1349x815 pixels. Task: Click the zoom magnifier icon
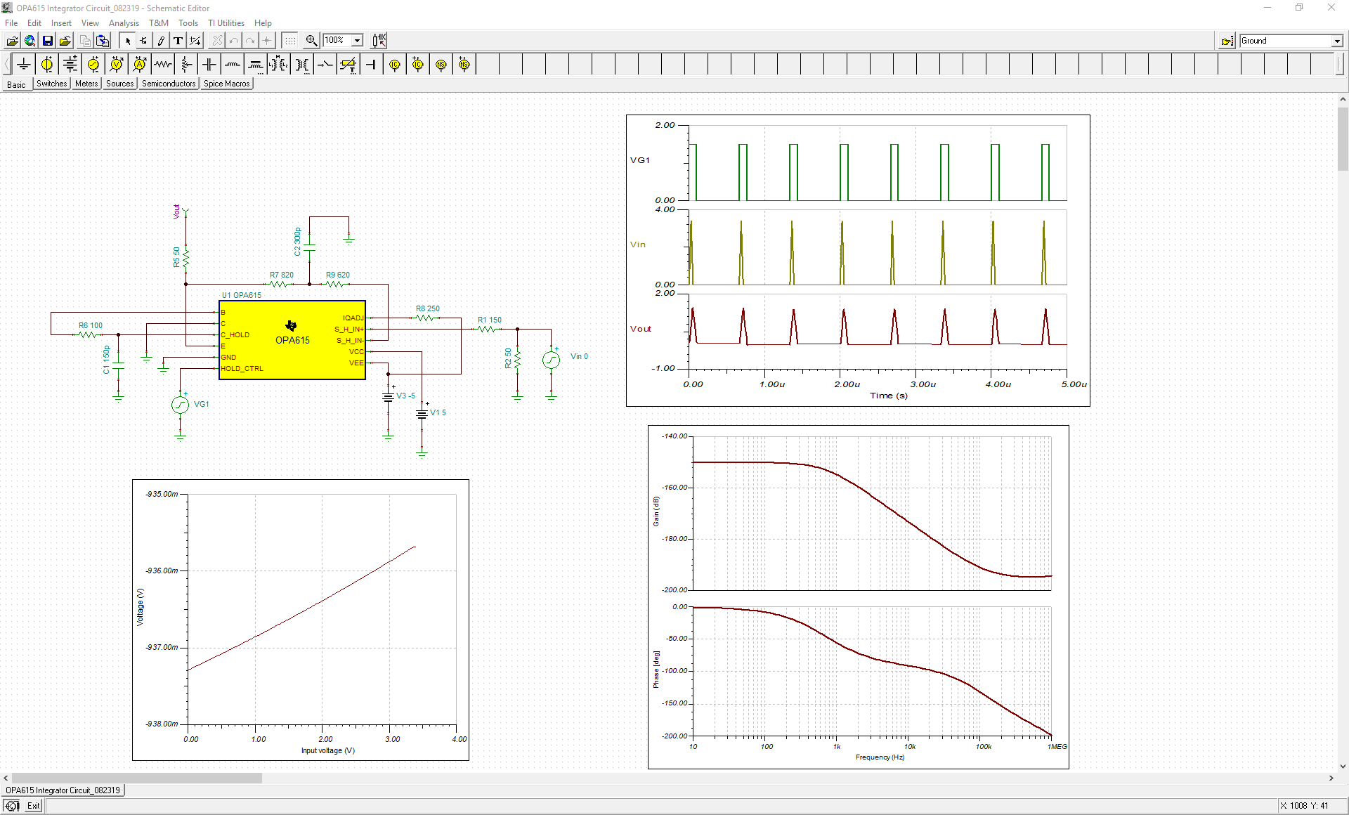pos(311,41)
